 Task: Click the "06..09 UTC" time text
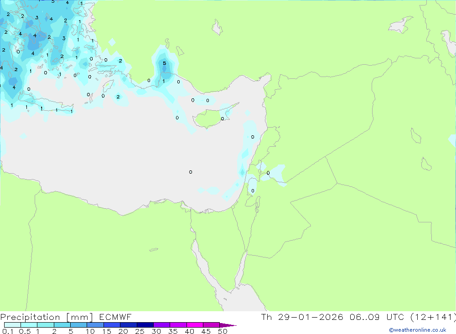click(x=377, y=317)
